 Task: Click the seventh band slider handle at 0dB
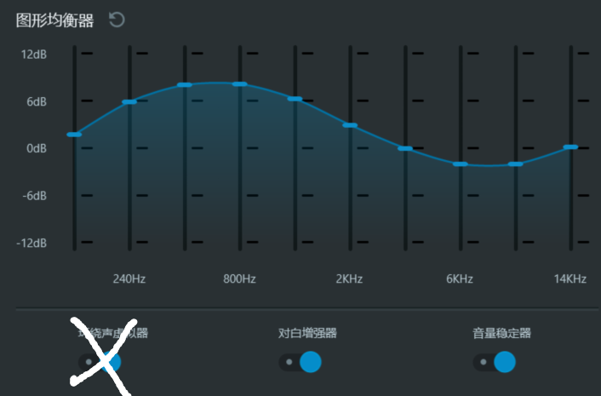[405, 149]
